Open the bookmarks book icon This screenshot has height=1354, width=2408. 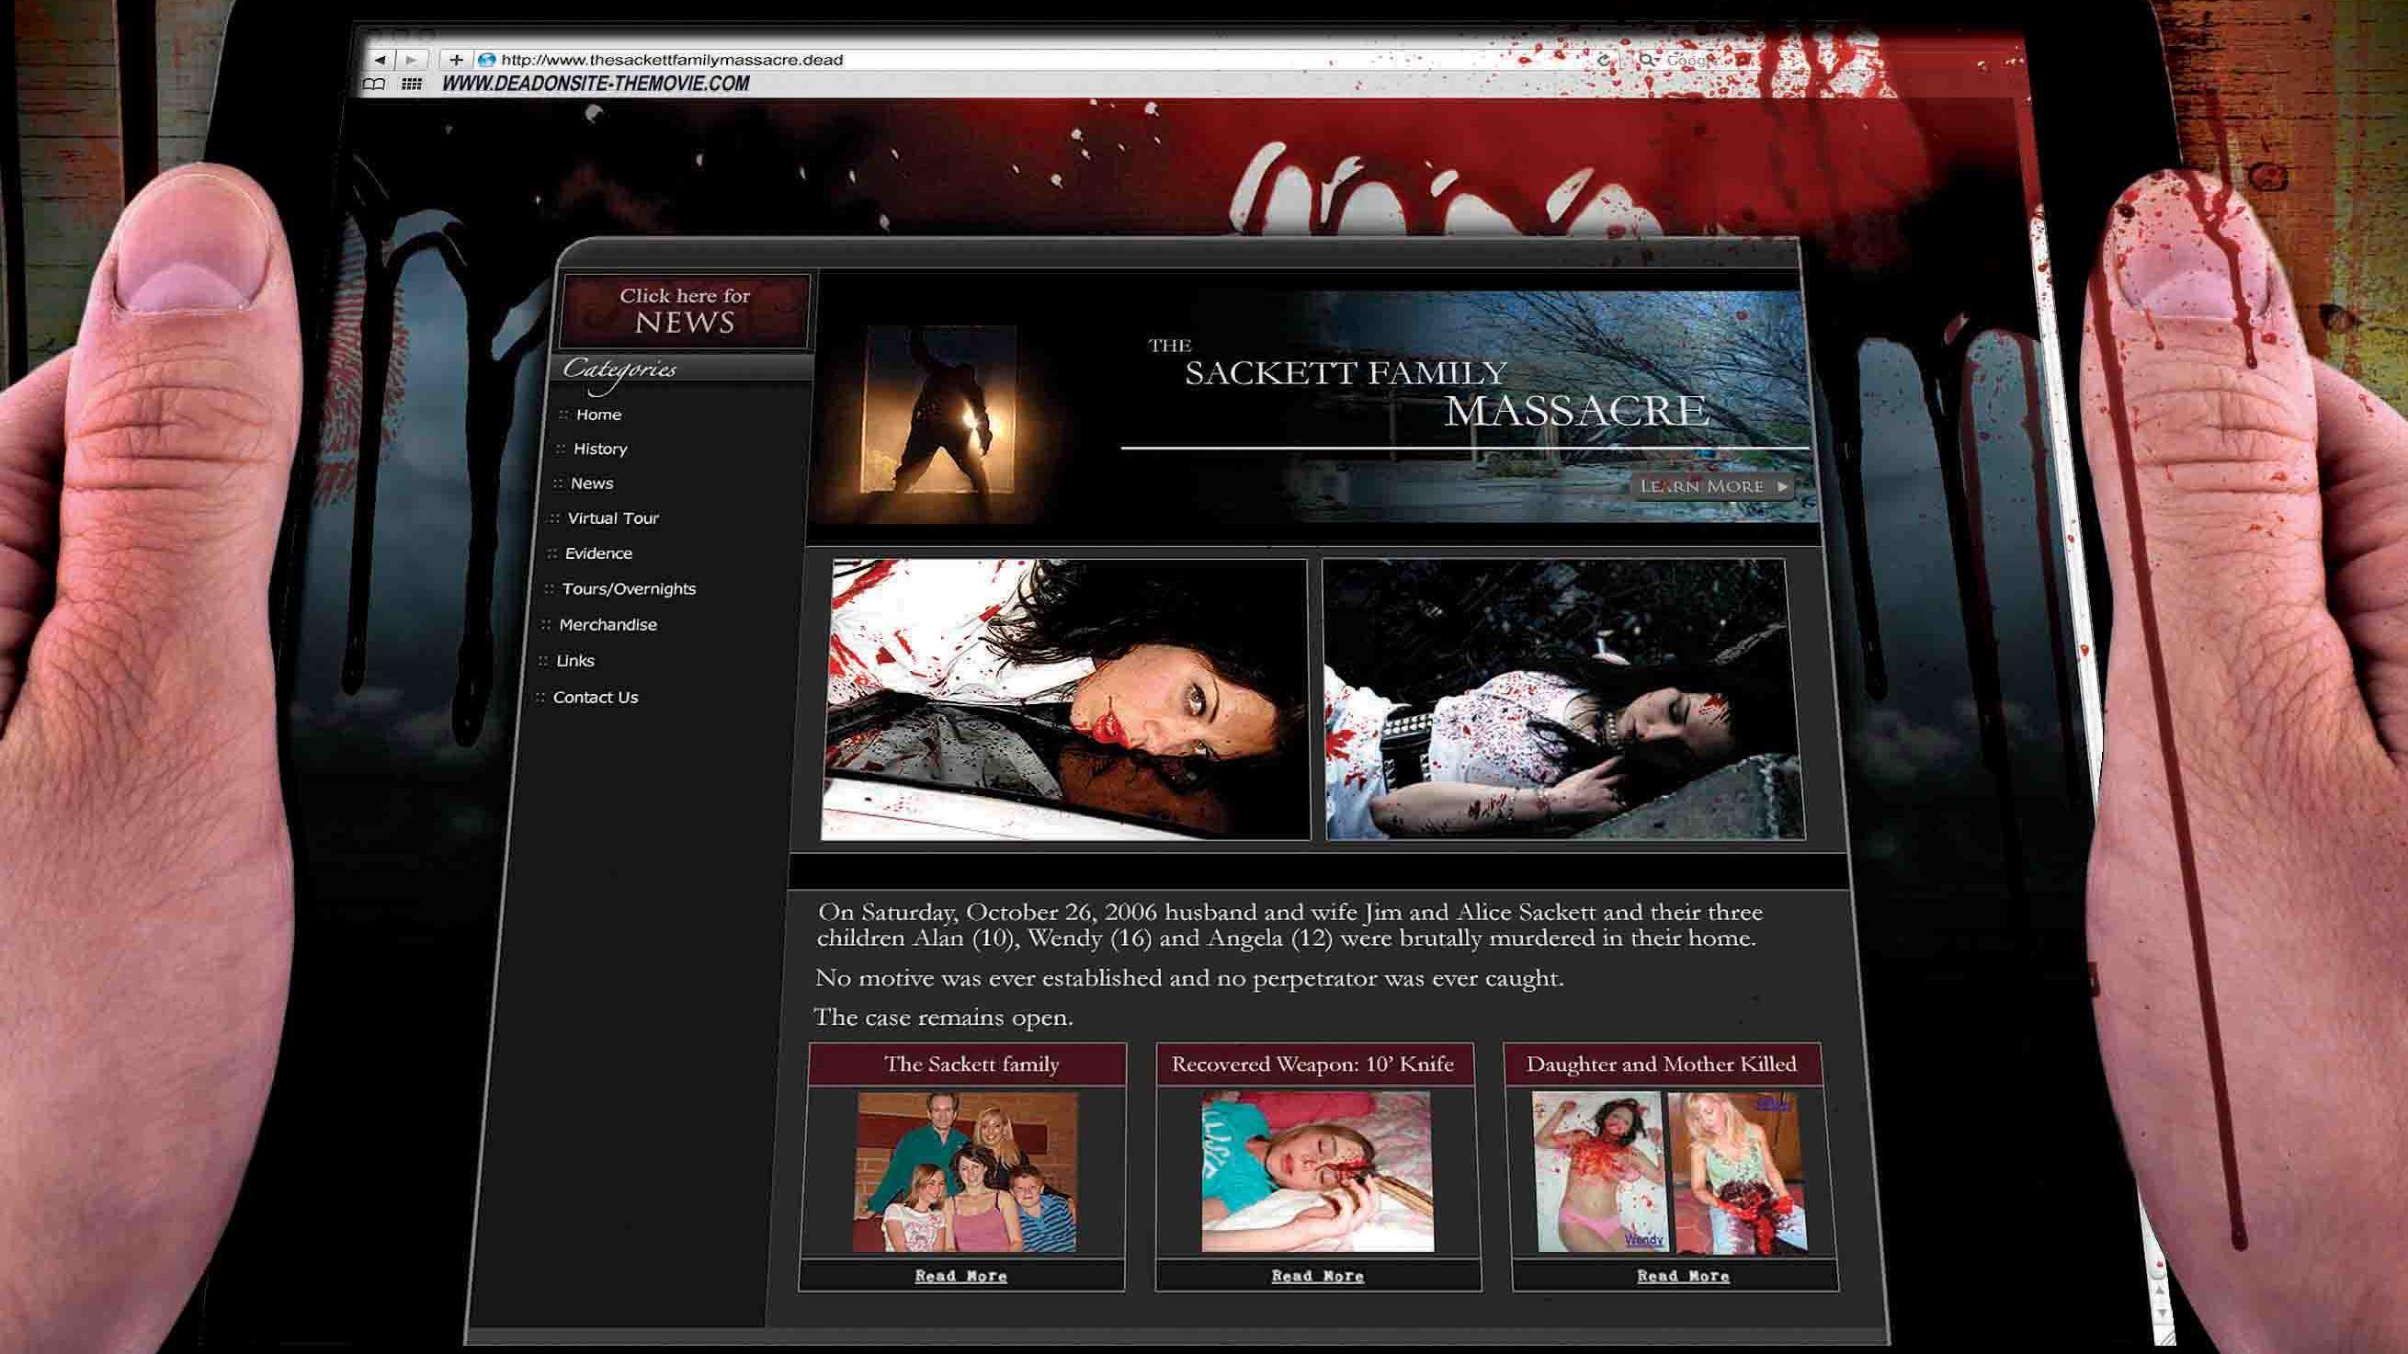[374, 85]
